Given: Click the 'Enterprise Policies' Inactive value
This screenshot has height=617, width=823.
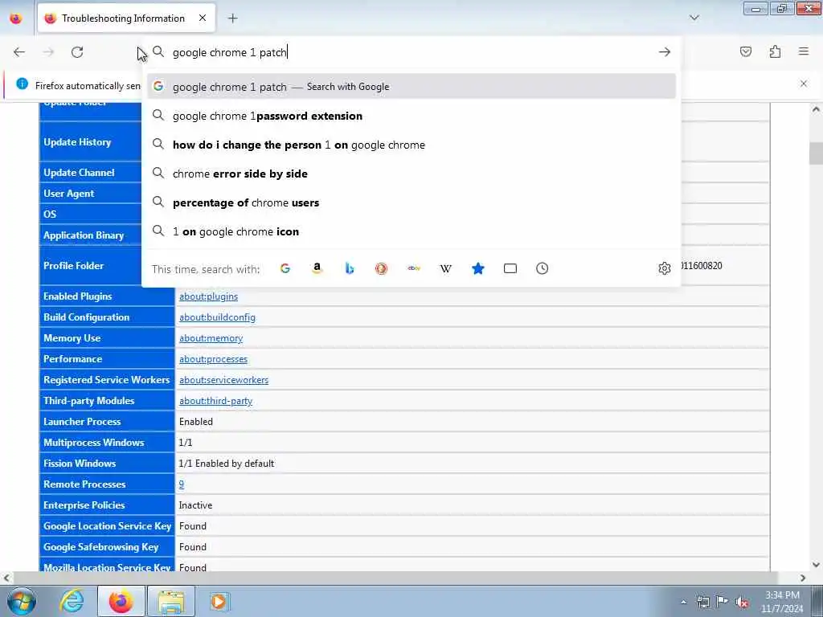Looking at the screenshot, I should click(x=195, y=505).
